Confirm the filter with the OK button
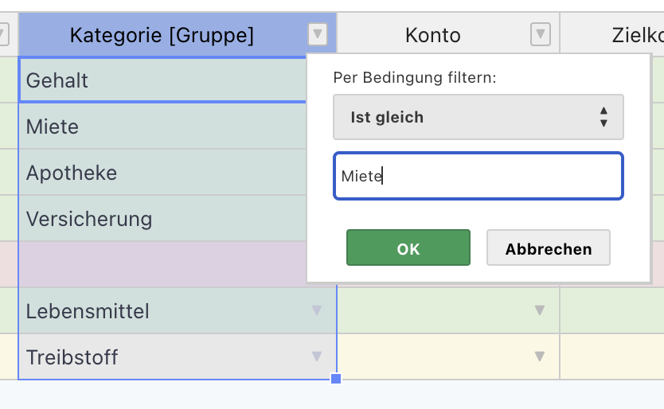 [408, 248]
